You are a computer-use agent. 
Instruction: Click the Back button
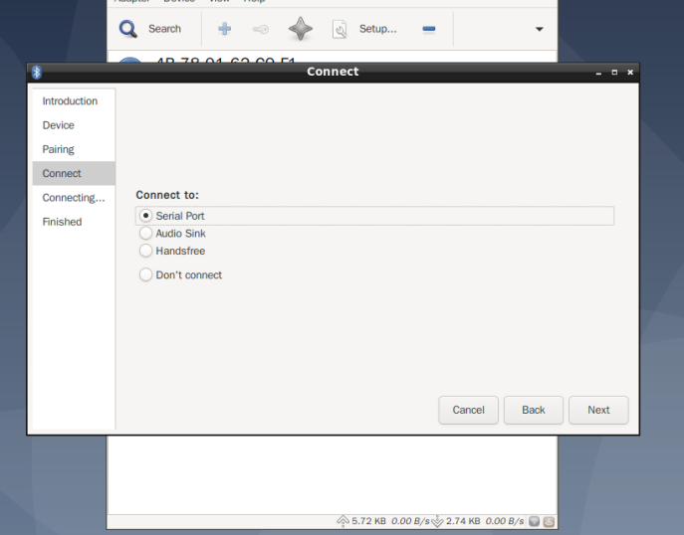[534, 410]
